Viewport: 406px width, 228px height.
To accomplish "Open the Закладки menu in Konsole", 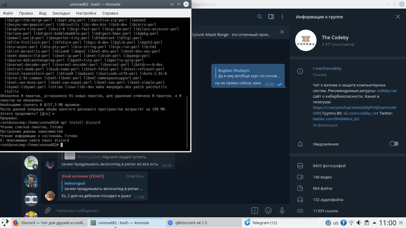I will (61, 13).
